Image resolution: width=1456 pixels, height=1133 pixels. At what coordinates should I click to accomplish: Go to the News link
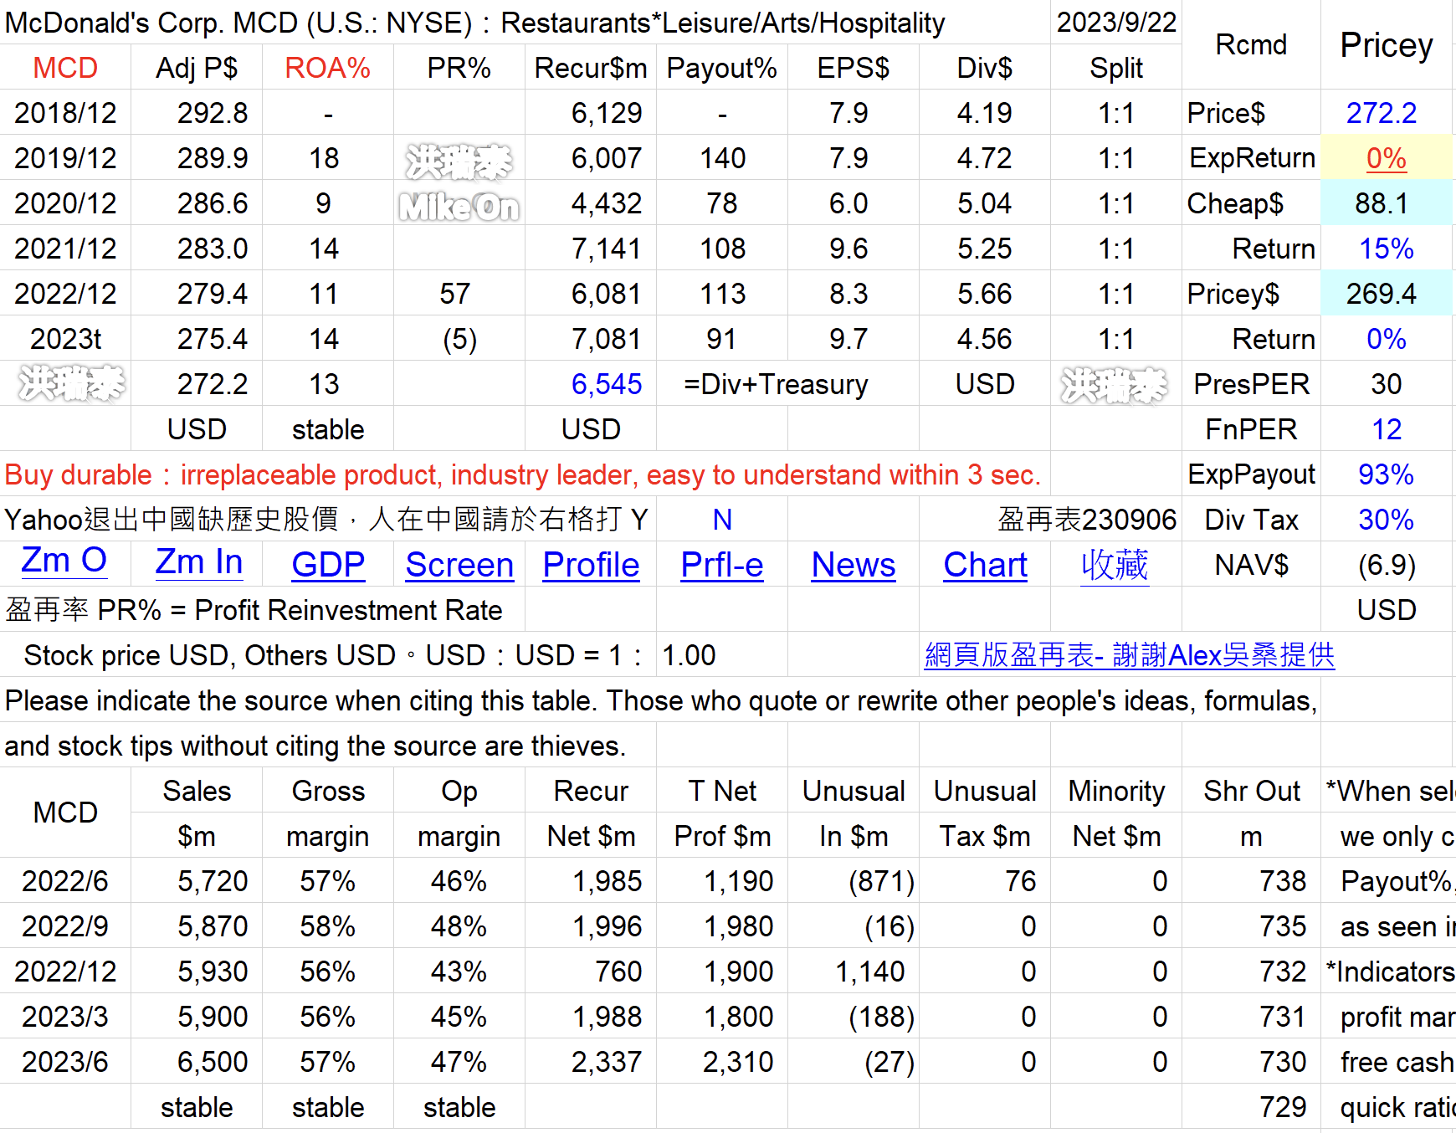(x=854, y=566)
